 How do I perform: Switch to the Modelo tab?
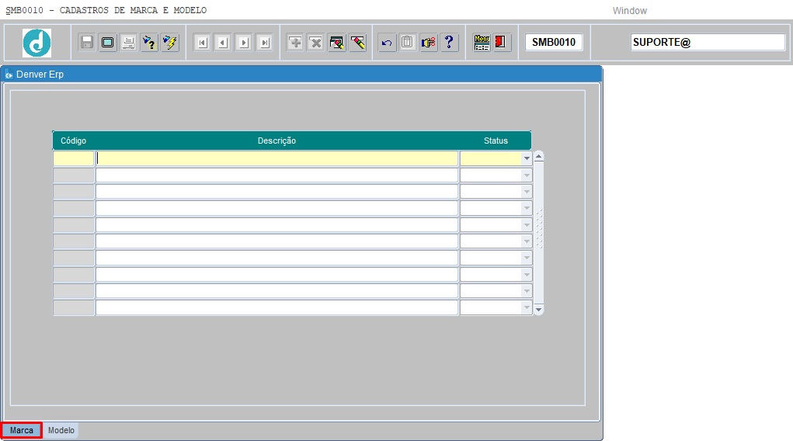point(61,430)
